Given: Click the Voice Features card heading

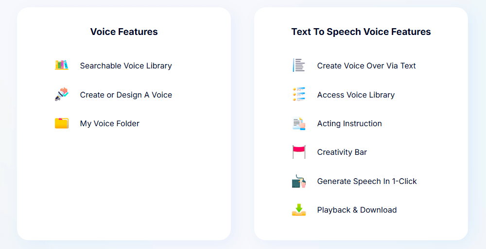Looking at the screenshot, I should point(124,32).
